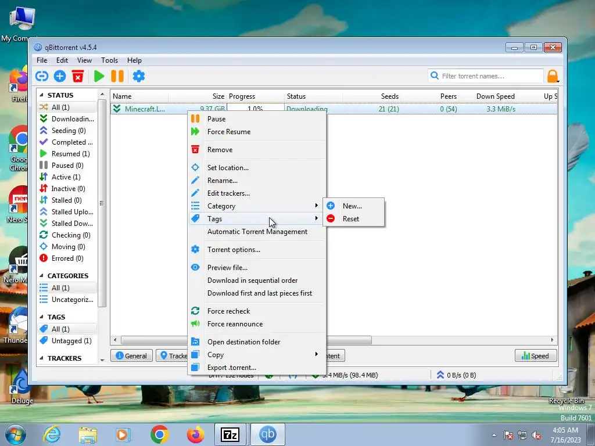The image size is (595, 446).
Task: Click the Add torrent file plus icon
Action: [60, 76]
